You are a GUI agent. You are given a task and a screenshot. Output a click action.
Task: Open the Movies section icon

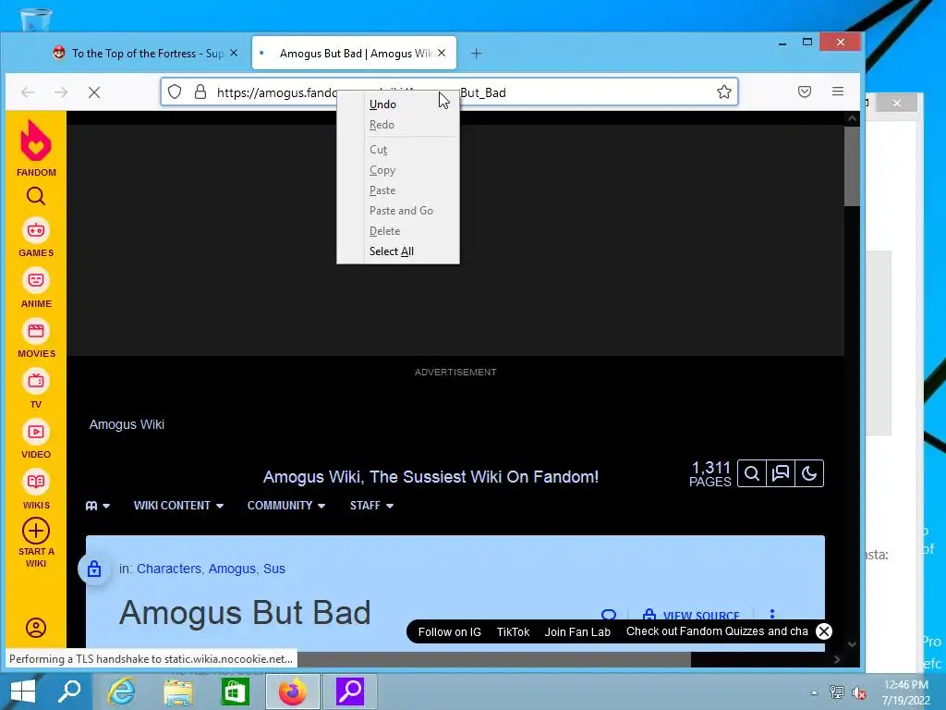36,331
